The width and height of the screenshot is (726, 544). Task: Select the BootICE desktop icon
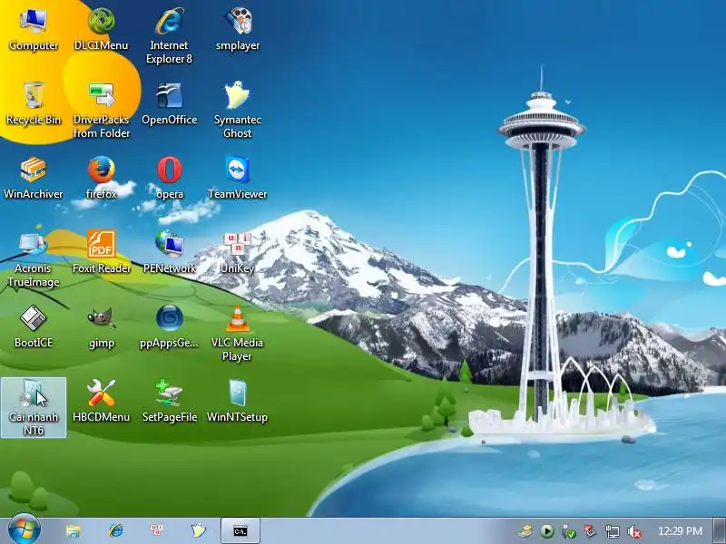34,326
